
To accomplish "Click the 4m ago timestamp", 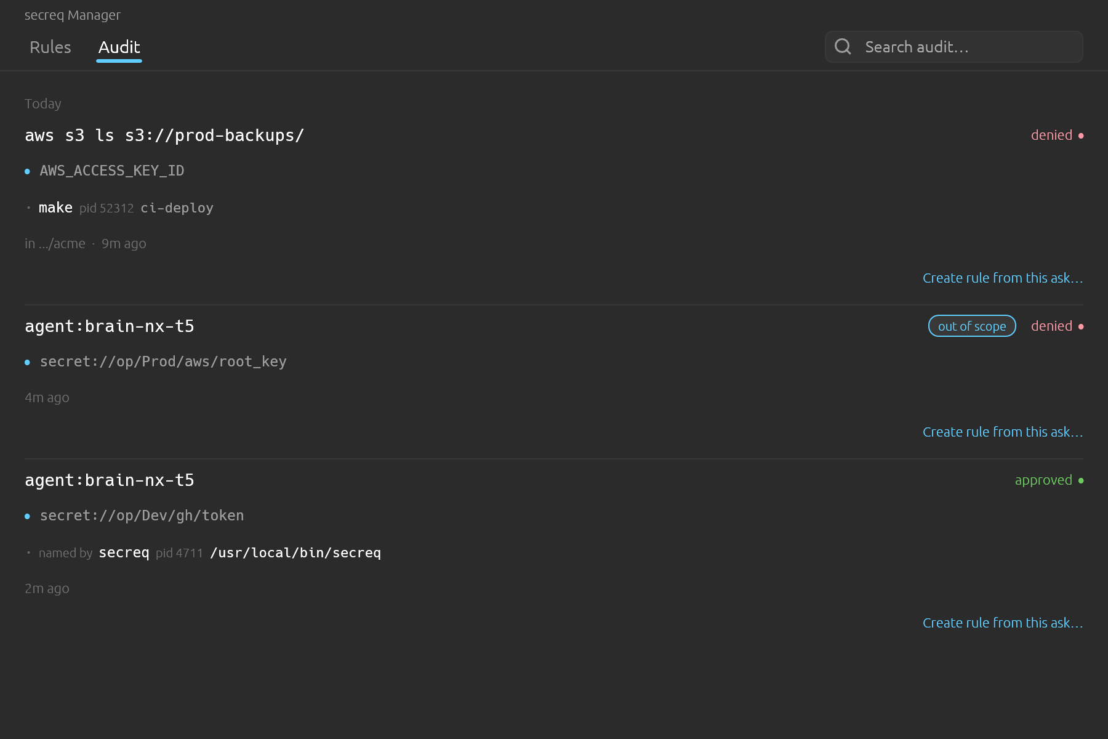I will click(x=47, y=397).
